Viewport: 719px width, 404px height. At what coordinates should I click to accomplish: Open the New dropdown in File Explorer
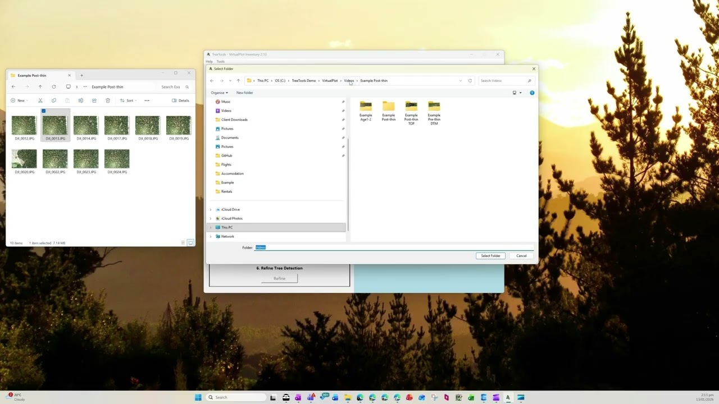tap(19, 100)
